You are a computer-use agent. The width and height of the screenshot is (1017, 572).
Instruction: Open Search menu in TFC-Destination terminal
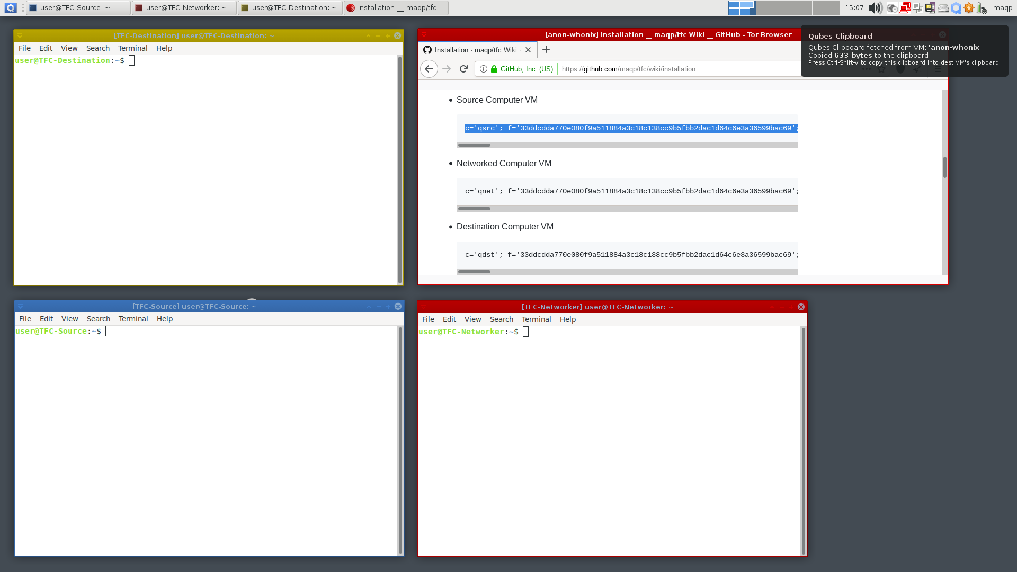coord(98,48)
